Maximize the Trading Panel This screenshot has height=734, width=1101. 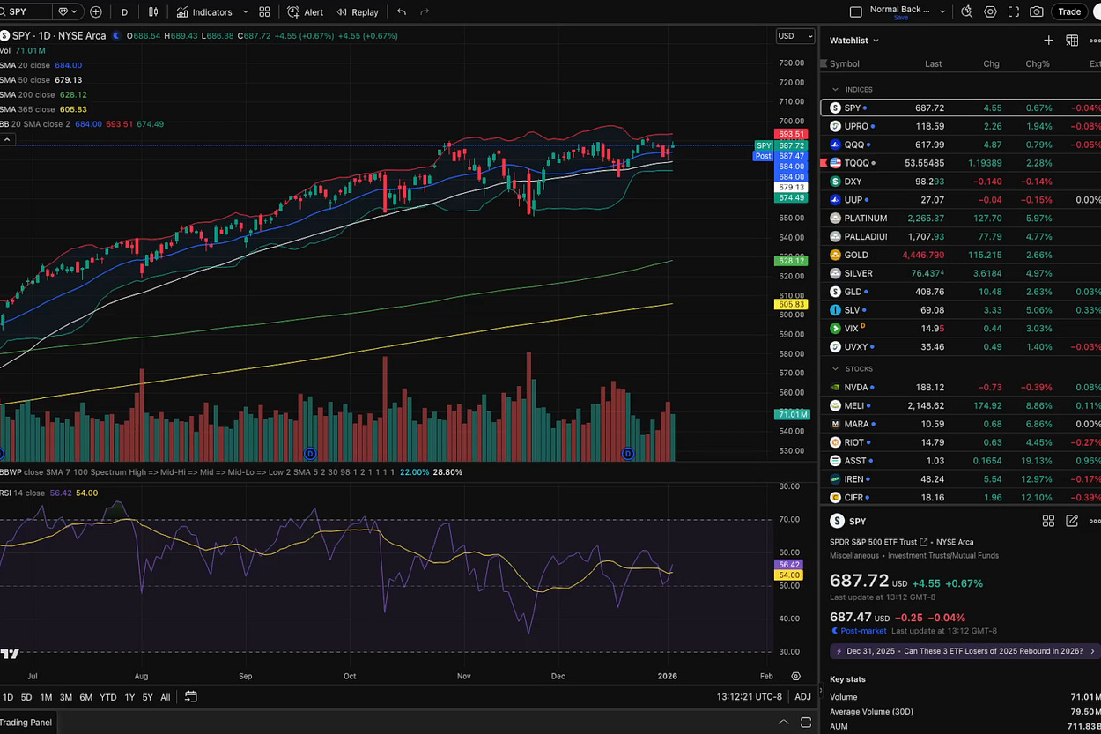click(x=806, y=723)
